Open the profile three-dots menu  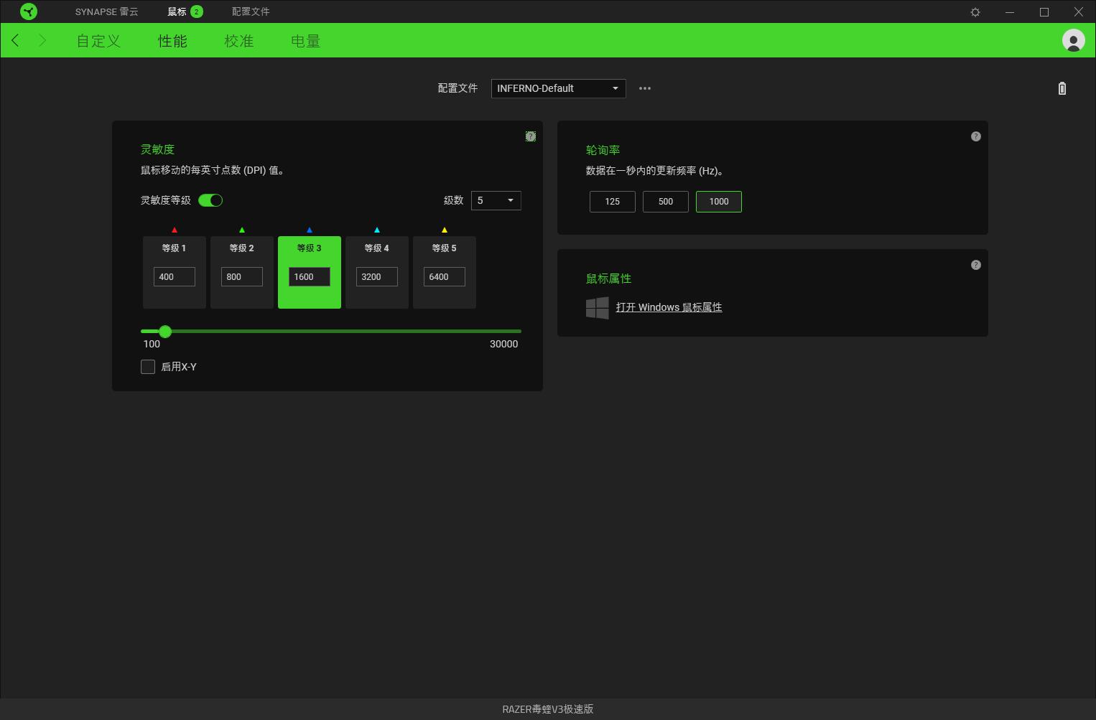click(x=645, y=88)
